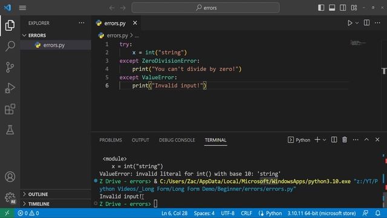This screenshot has width=387, height=218.
Task: Open the Search view in activity bar
Action: [10, 46]
